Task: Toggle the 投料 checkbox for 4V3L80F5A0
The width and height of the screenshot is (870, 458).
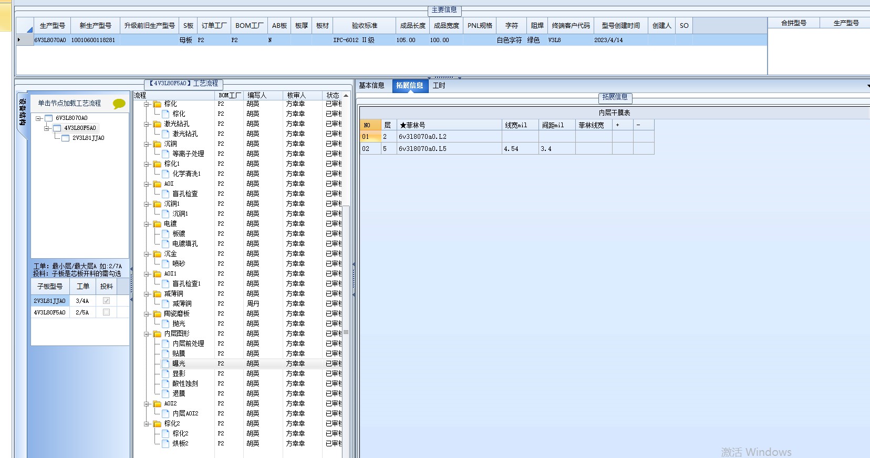Action: coord(107,312)
